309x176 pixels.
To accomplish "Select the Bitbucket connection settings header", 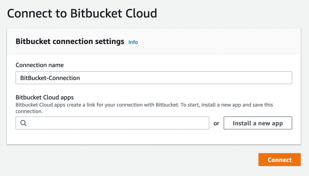I will click(x=70, y=41).
